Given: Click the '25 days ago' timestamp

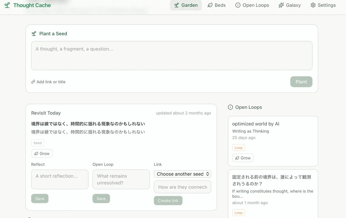Looking at the screenshot, I should tap(244, 138).
